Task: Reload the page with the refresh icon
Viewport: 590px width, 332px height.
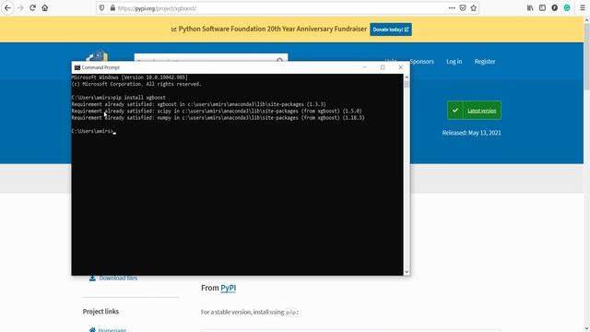Action: click(33, 8)
